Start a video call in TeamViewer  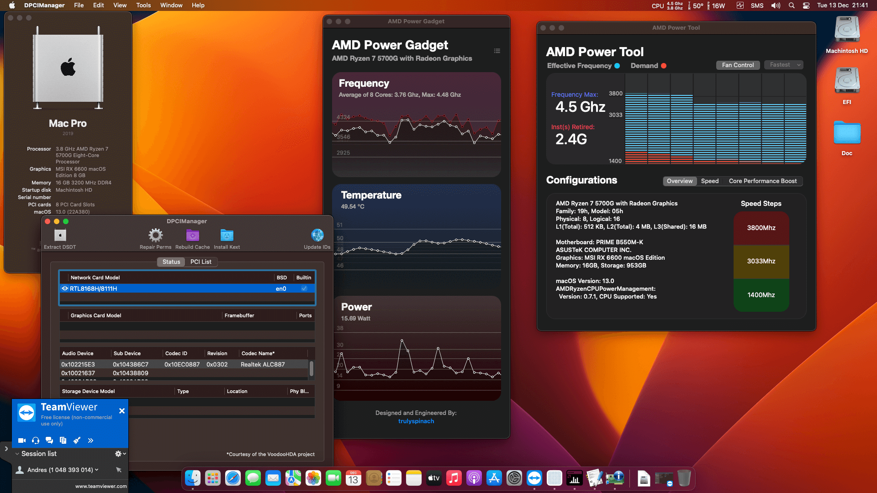coord(21,441)
